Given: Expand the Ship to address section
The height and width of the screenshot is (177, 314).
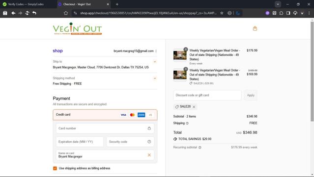Looking at the screenshot, I should tap(155, 62).
